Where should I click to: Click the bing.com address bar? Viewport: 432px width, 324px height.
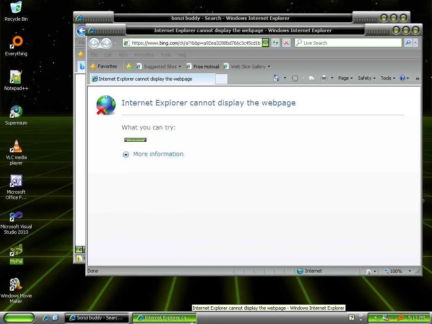(196, 43)
